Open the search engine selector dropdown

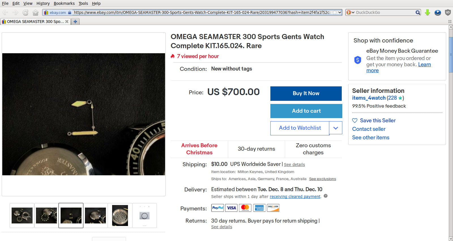[x=350, y=12]
